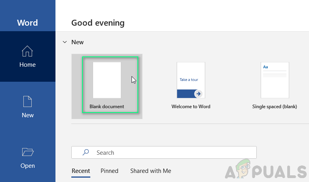Click the Open label in sidebar

[x=27, y=166]
